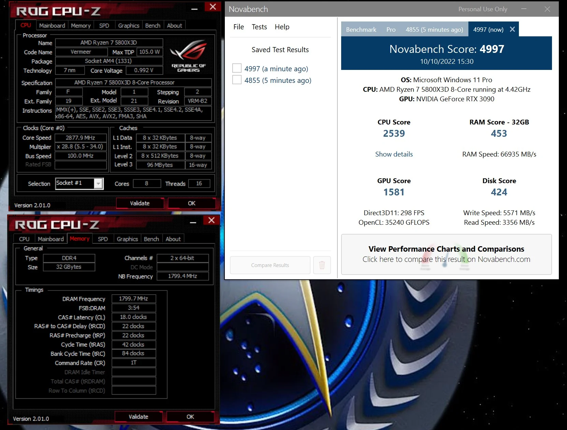Close the 4997 (now) result tab

(512, 29)
